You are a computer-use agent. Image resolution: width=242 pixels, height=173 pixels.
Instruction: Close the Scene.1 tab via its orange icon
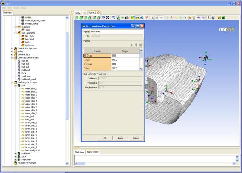85,13
